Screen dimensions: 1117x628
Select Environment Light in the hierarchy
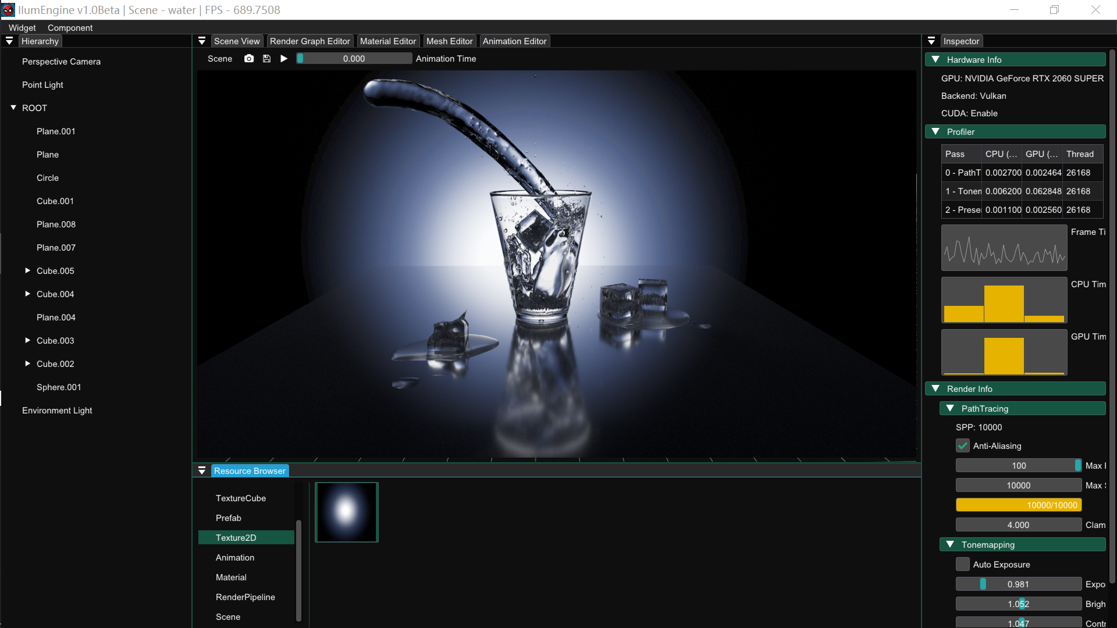(x=57, y=411)
